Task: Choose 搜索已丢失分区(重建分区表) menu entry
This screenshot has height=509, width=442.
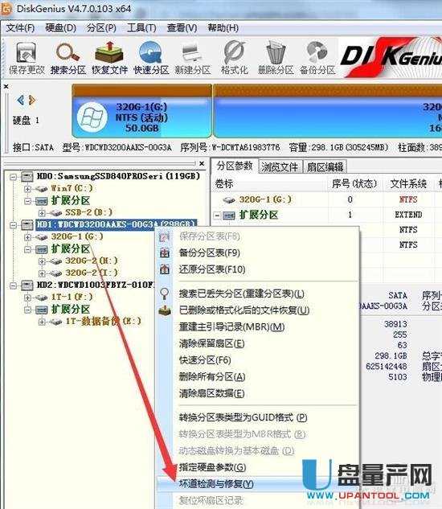Action: 241,294
